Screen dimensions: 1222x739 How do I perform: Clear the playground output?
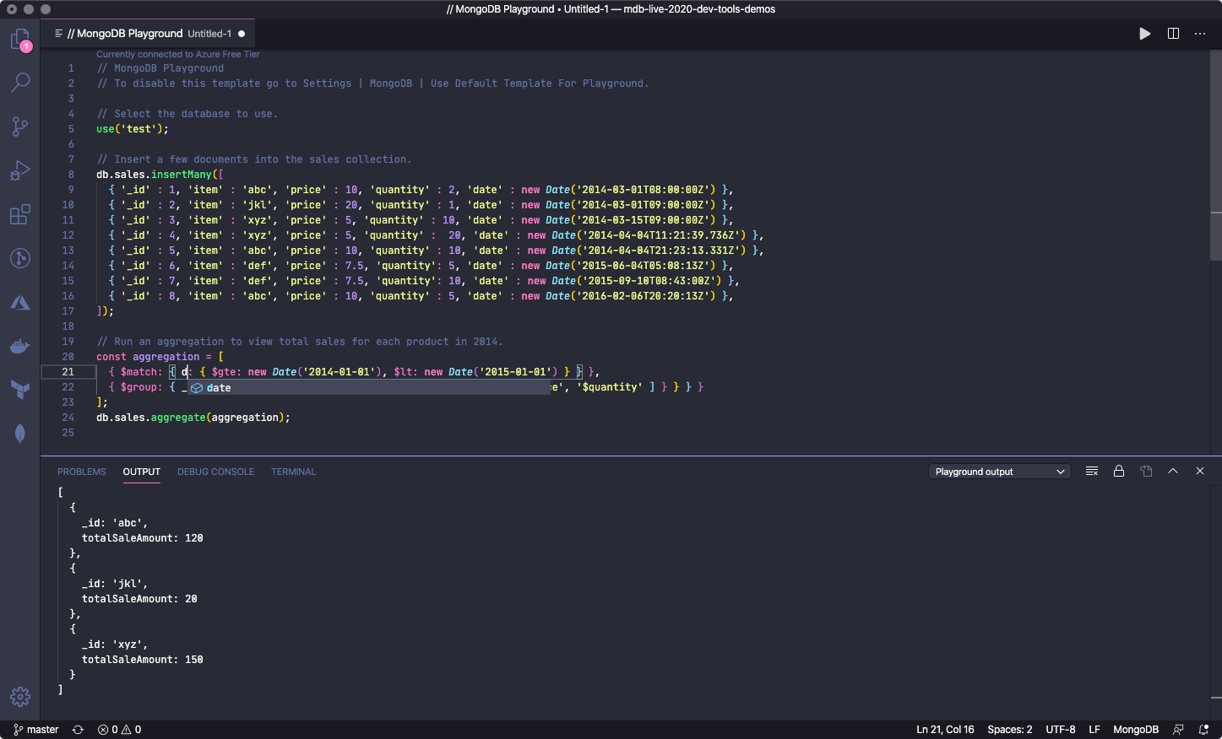coord(1092,471)
